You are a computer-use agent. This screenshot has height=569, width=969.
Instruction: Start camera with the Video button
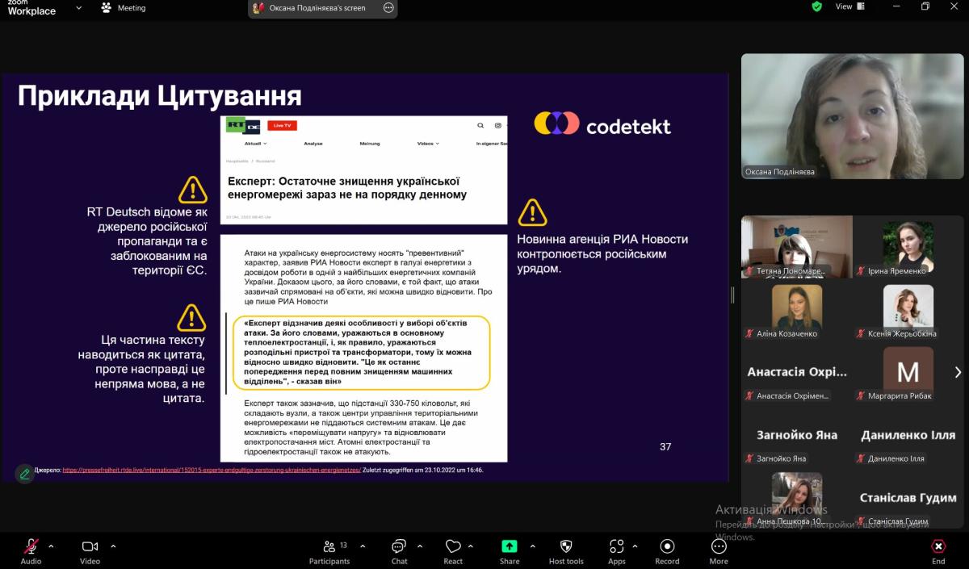coord(90,551)
